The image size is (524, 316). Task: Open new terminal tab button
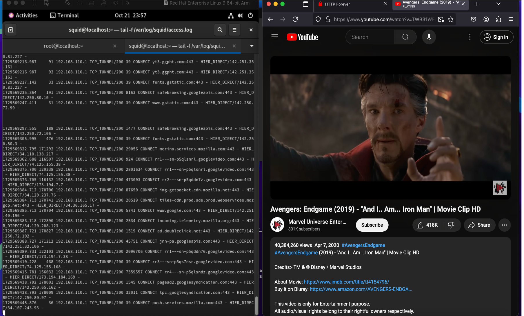11,30
